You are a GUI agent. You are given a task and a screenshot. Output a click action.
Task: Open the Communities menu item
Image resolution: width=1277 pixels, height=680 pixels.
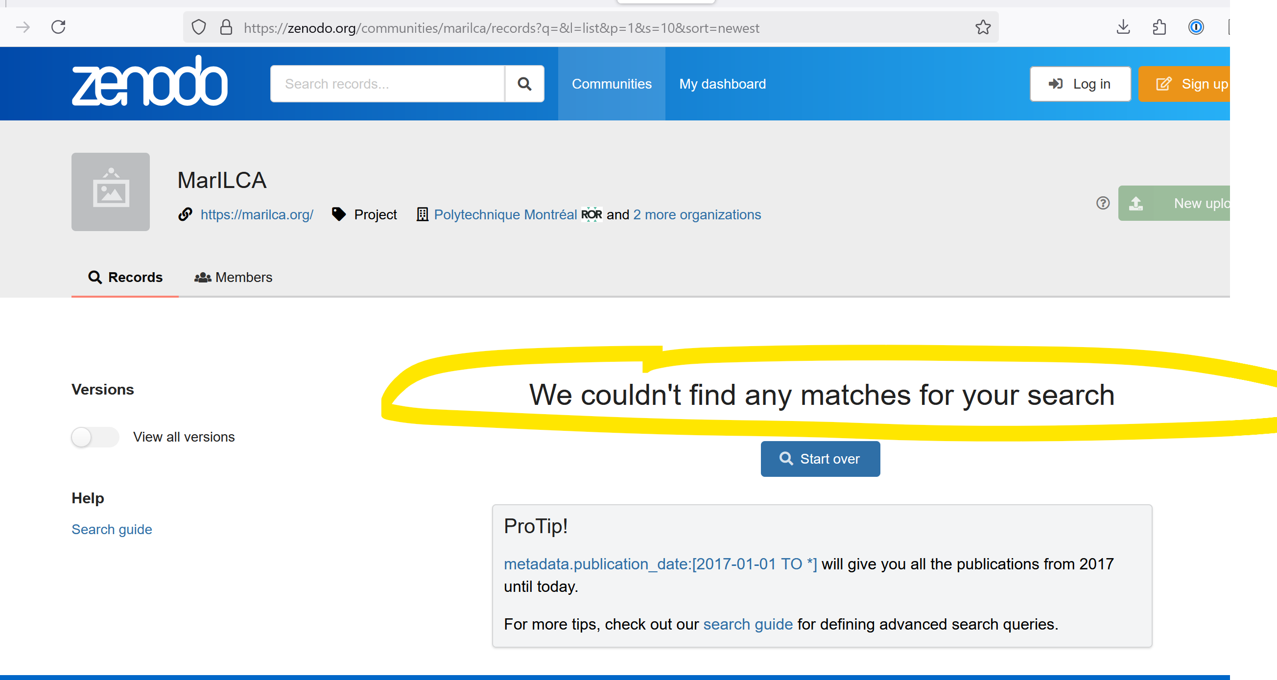(x=612, y=84)
